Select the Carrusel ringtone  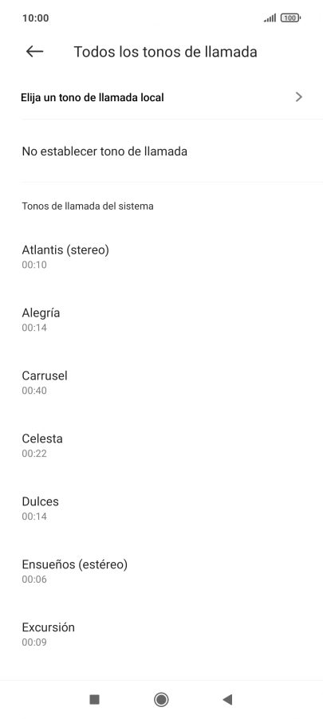pos(161,383)
